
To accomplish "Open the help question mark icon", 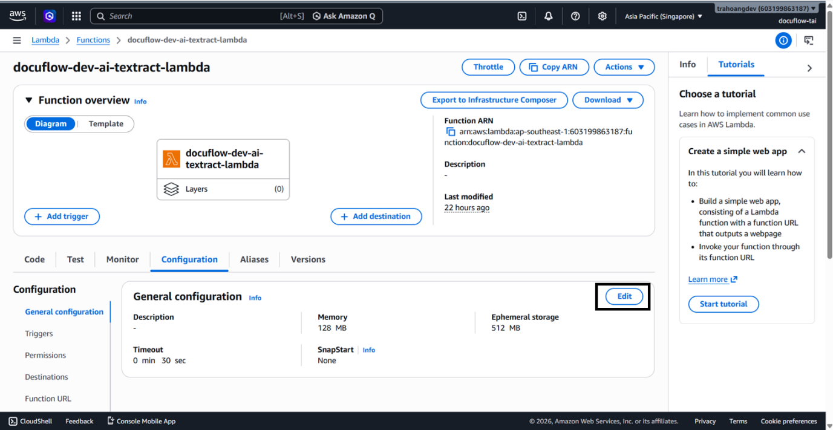I will [x=575, y=16].
